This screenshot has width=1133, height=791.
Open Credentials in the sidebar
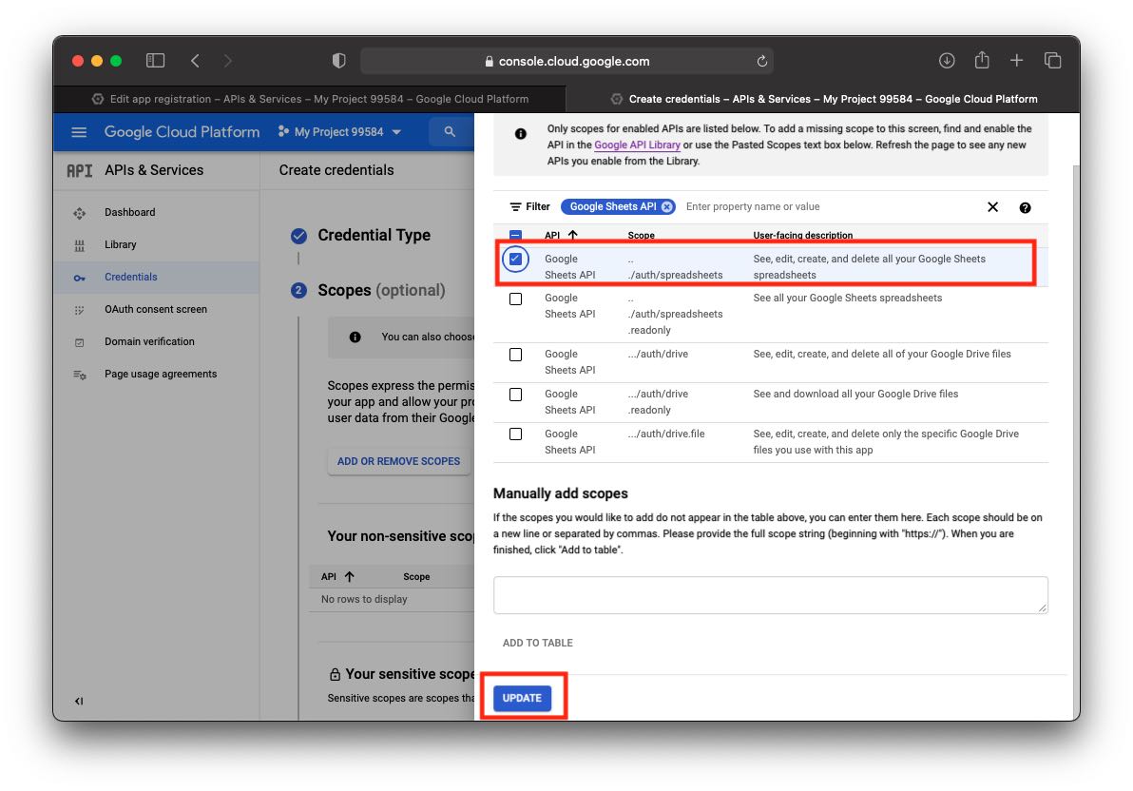131,277
